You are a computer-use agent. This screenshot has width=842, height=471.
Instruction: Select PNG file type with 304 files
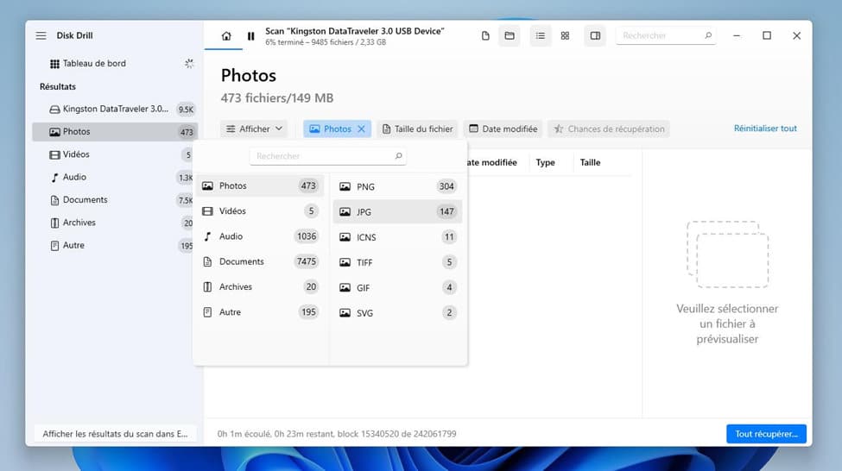(397, 186)
